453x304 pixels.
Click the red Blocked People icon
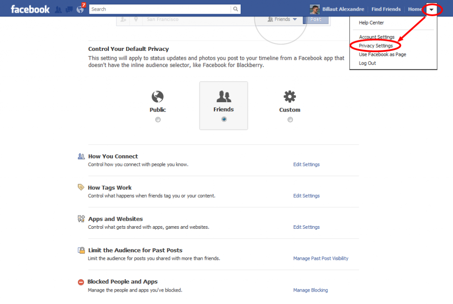[x=81, y=282]
